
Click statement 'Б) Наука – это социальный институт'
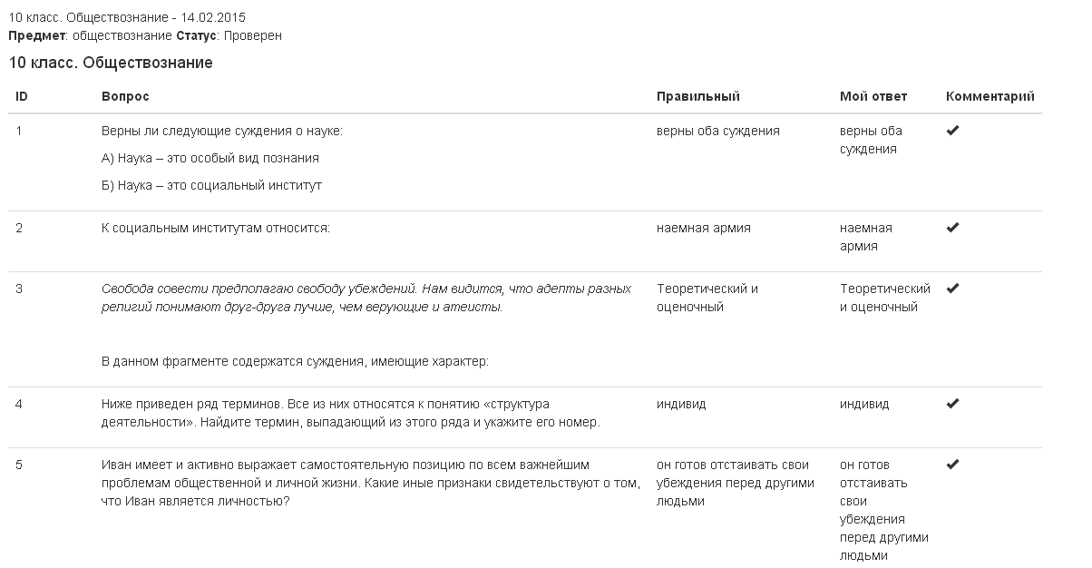[211, 185]
